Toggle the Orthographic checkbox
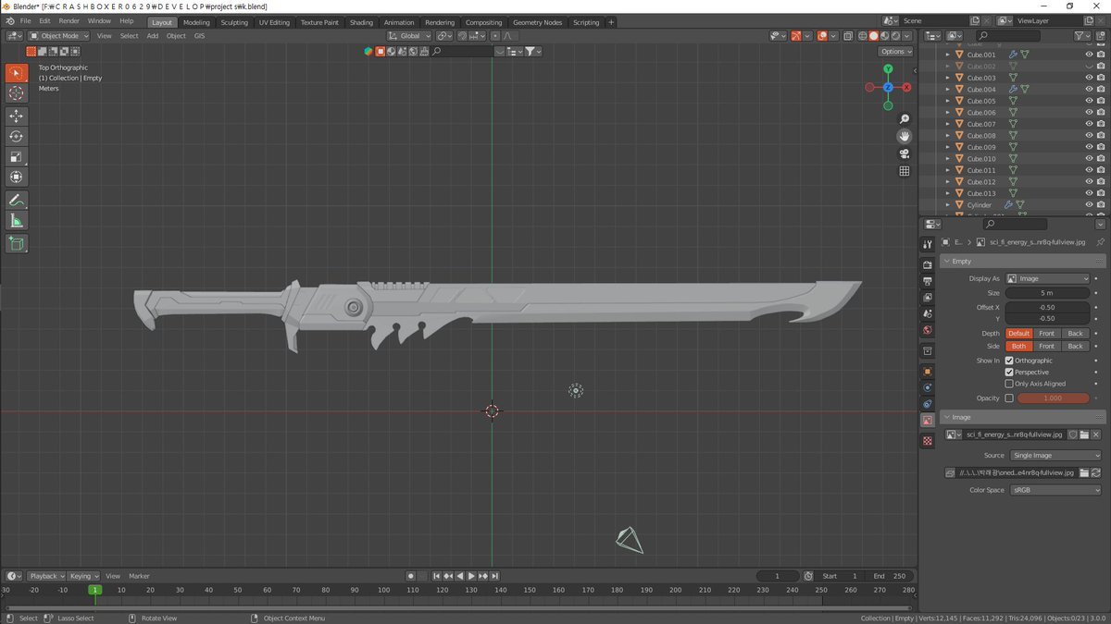1111x624 pixels. [x=1009, y=361]
